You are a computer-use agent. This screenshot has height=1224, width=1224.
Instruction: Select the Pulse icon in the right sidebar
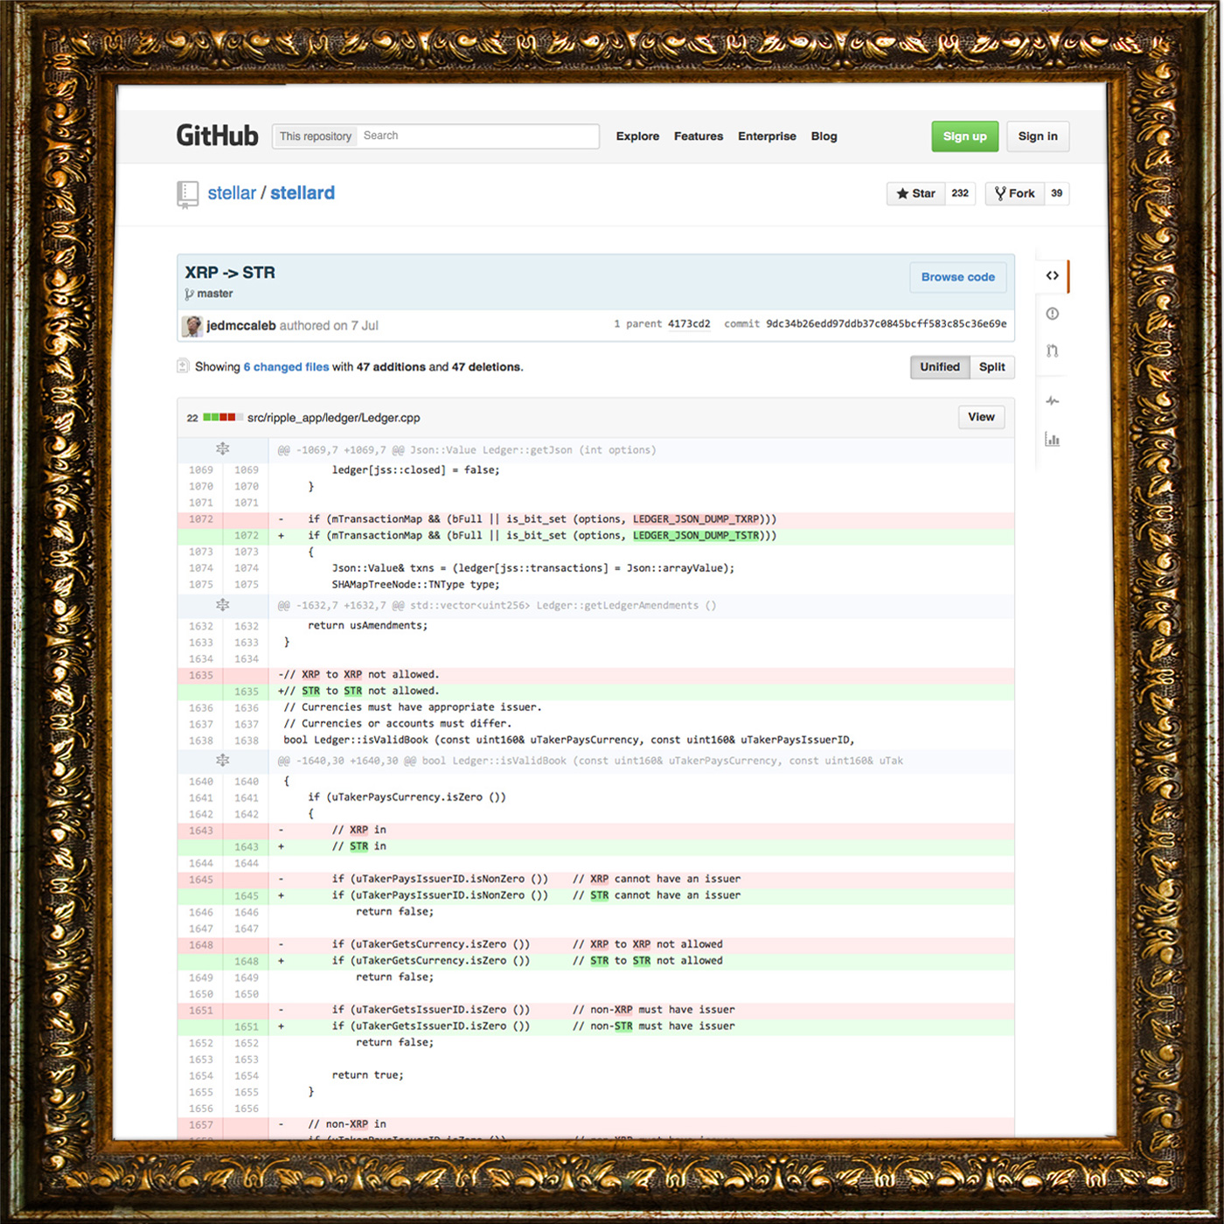click(1053, 400)
